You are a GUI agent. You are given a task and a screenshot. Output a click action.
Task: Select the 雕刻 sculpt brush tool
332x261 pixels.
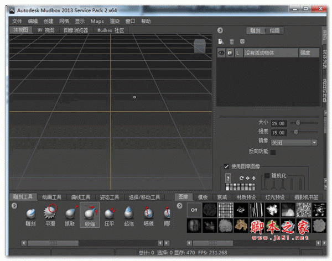tap(30, 213)
